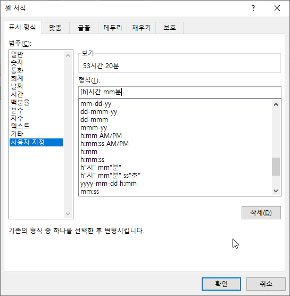
Task: Pick the 분수 category
Action: click(36, 110)
